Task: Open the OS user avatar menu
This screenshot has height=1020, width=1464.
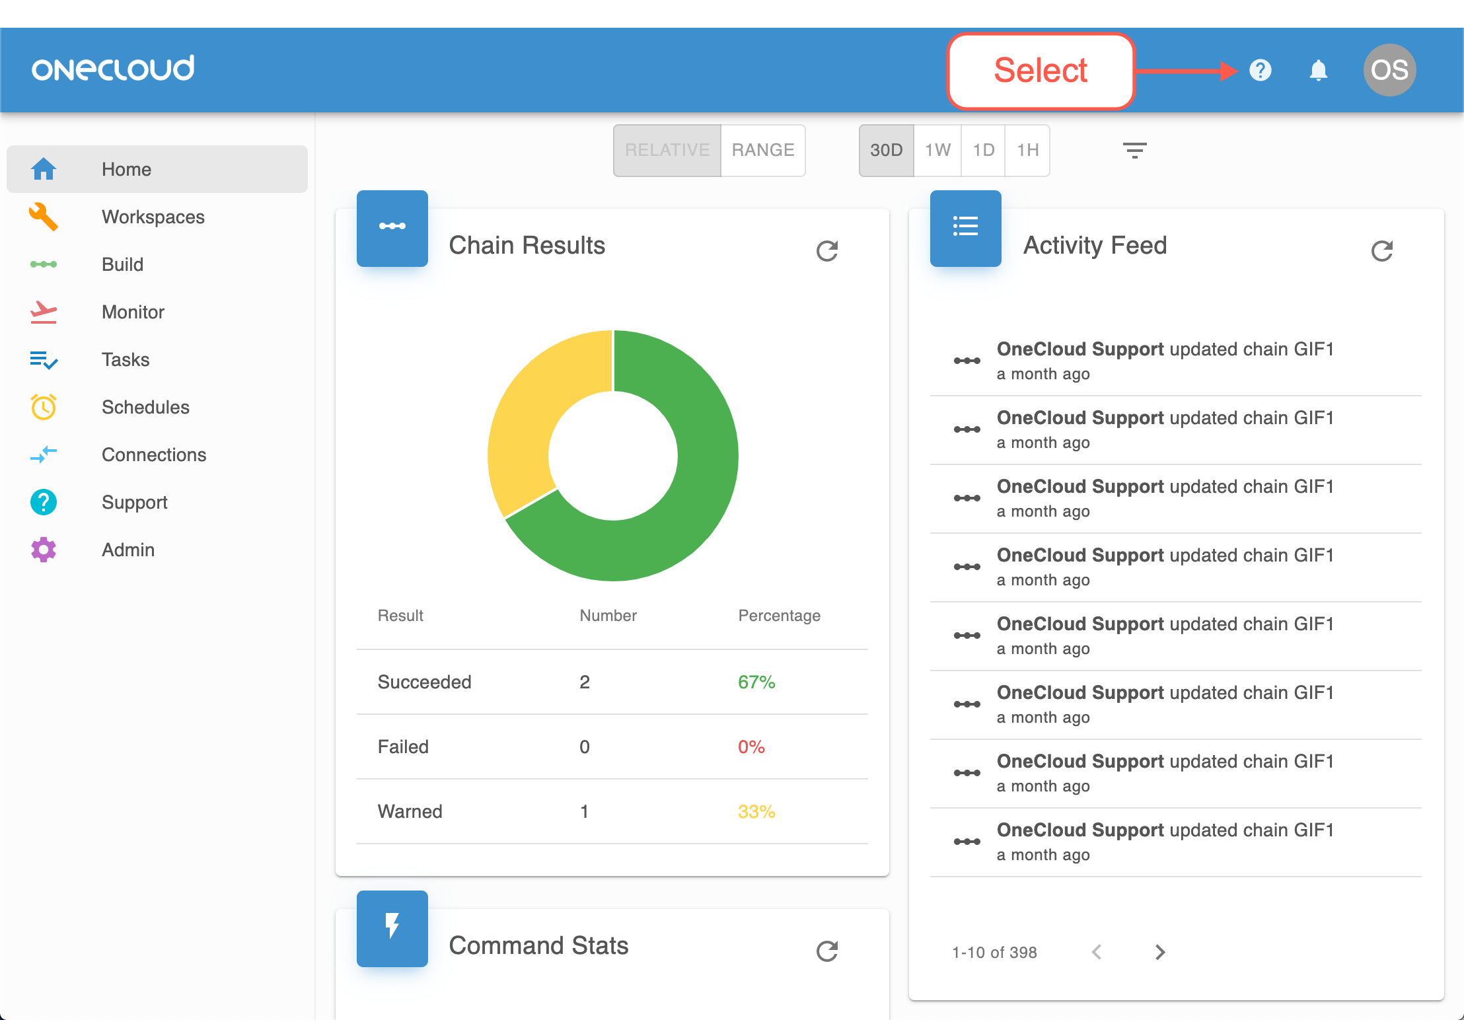Action: [1389, 70]
